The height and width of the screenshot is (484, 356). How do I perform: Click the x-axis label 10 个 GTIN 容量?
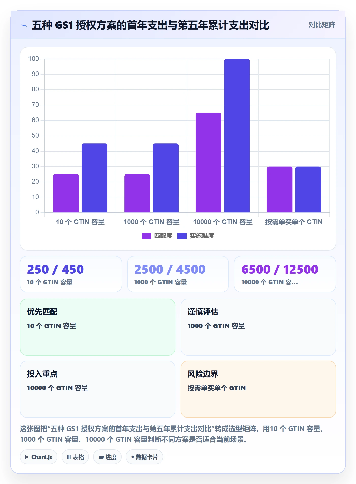80,222
